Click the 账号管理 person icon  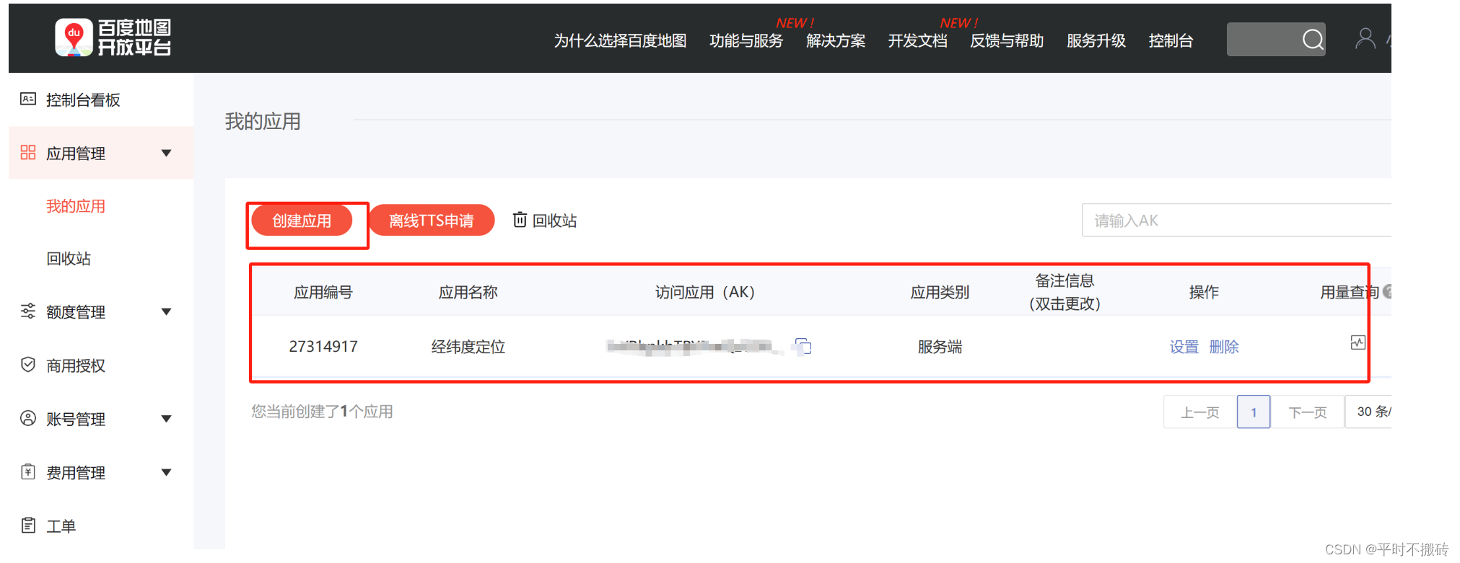tap(28, 418)
